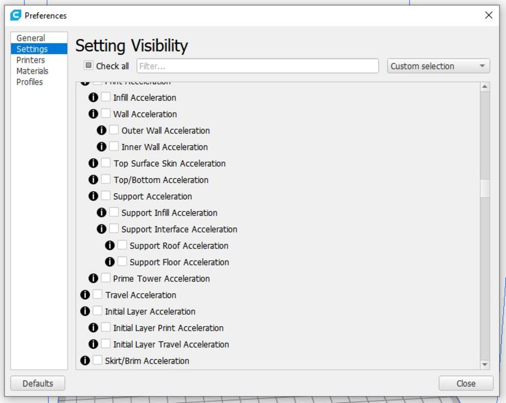The width and height of the screenshot is (506, 403).
Task: Click info icon for Top Surface Skin Acceleration
Action: coord(93,163)
